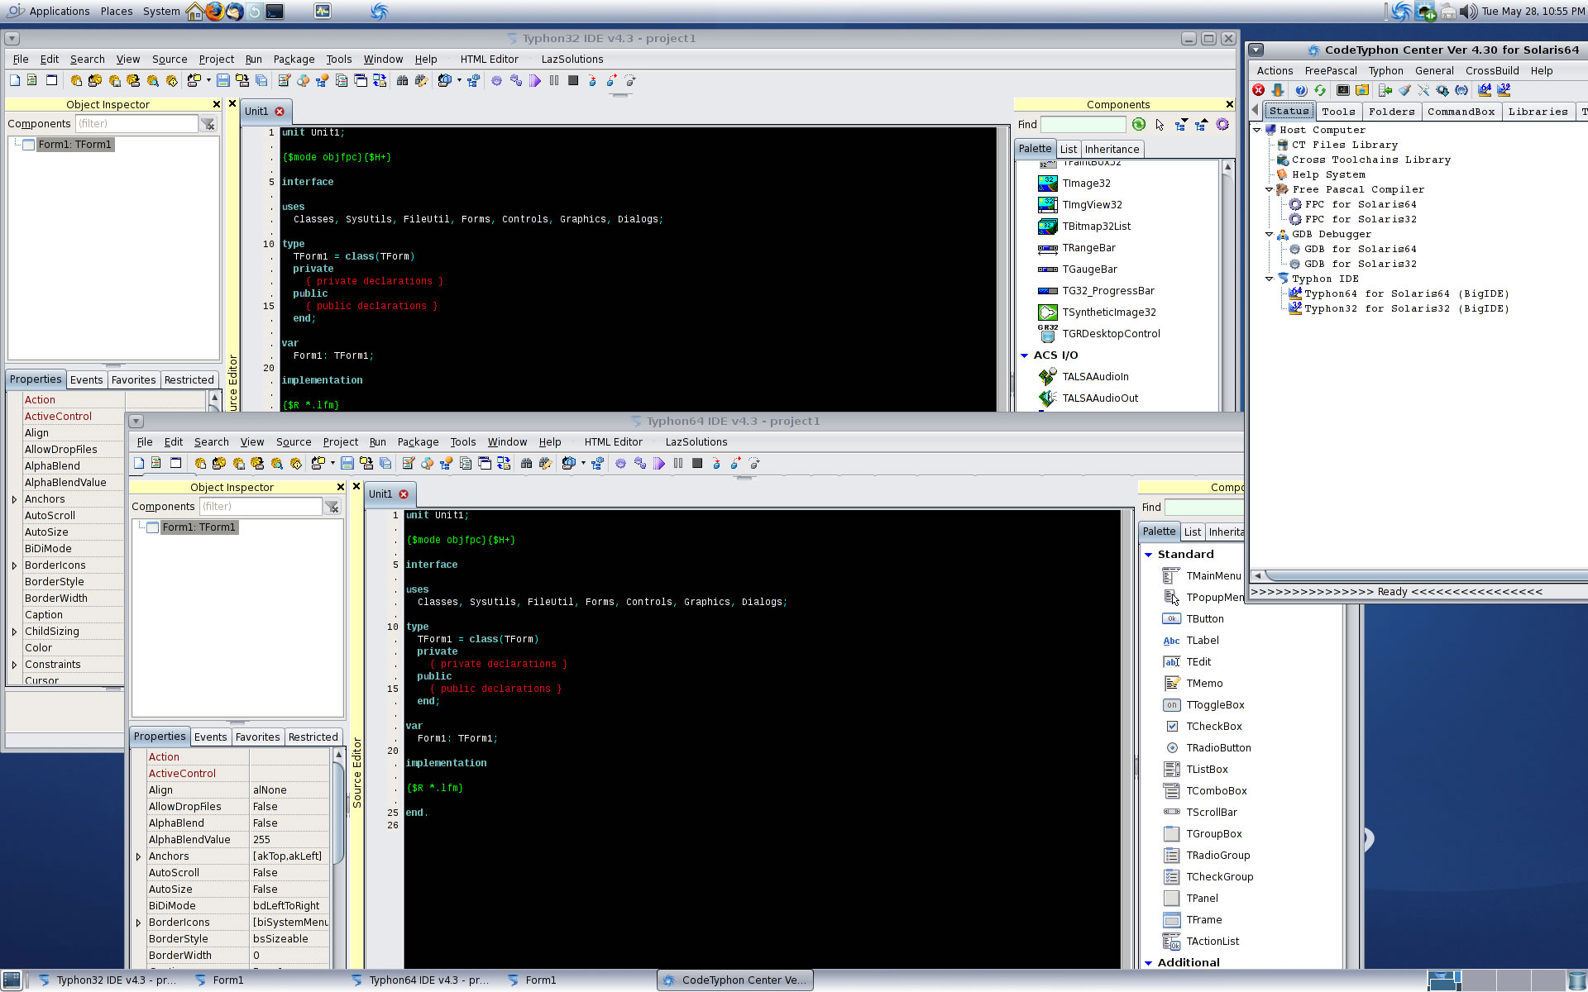1588x992 pixels.
Task: Open Package menu in Typhon32 IDE
Action: click(x=294, y=60)
